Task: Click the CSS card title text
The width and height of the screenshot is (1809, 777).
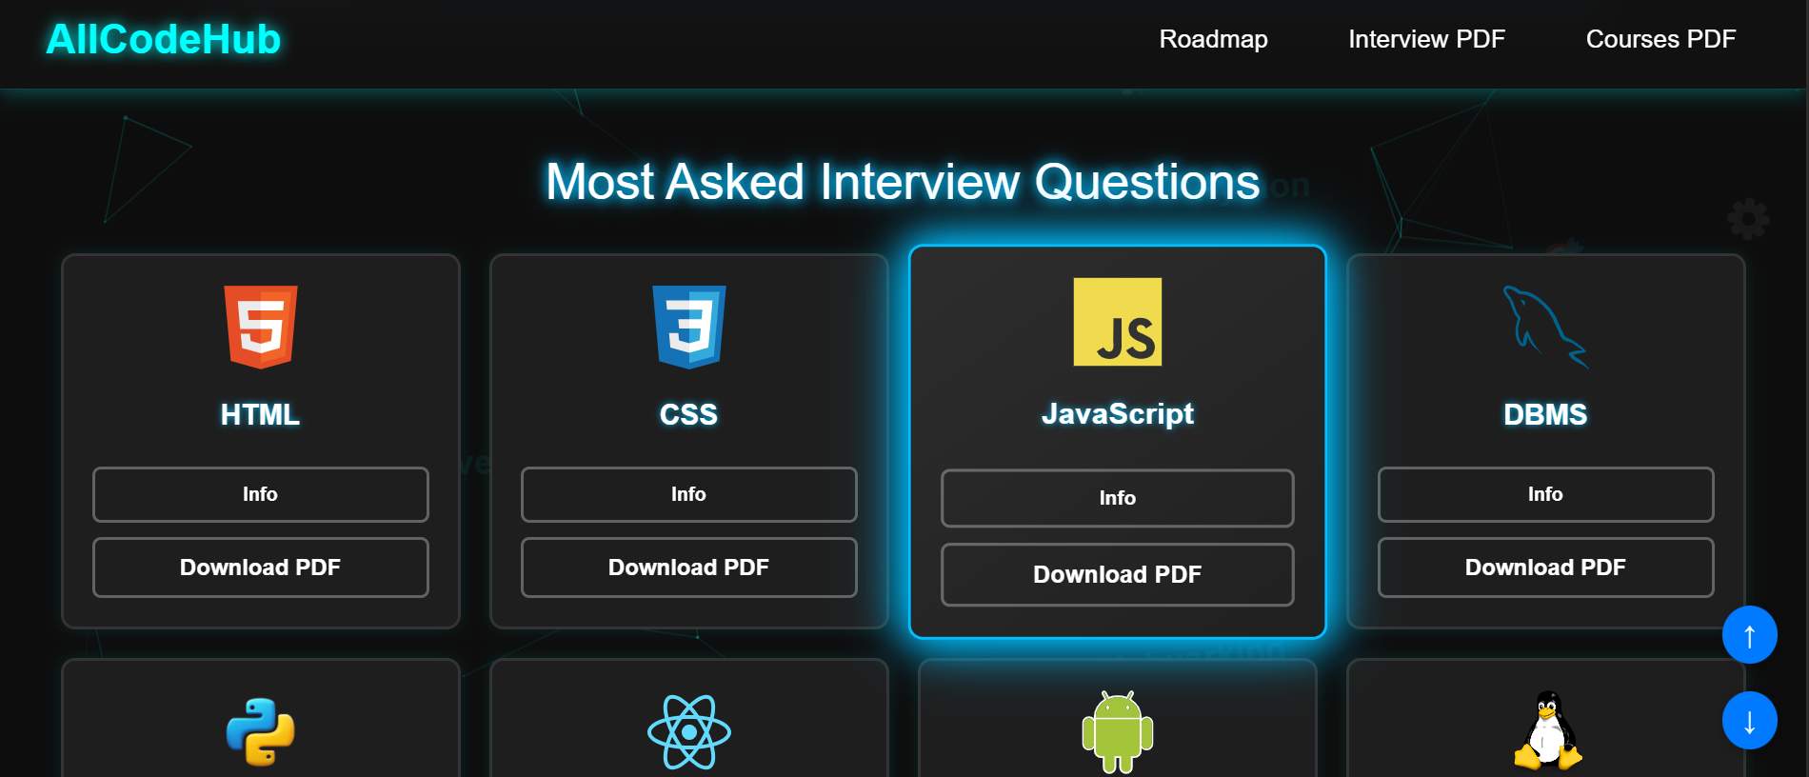Action: point(689,414)
